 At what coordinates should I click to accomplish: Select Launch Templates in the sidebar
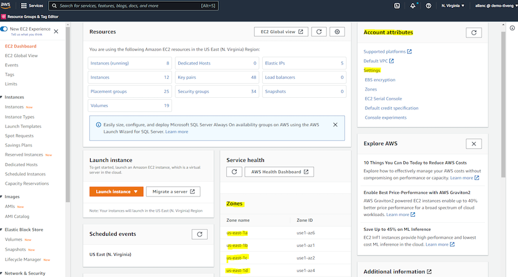tap(23, 126)
